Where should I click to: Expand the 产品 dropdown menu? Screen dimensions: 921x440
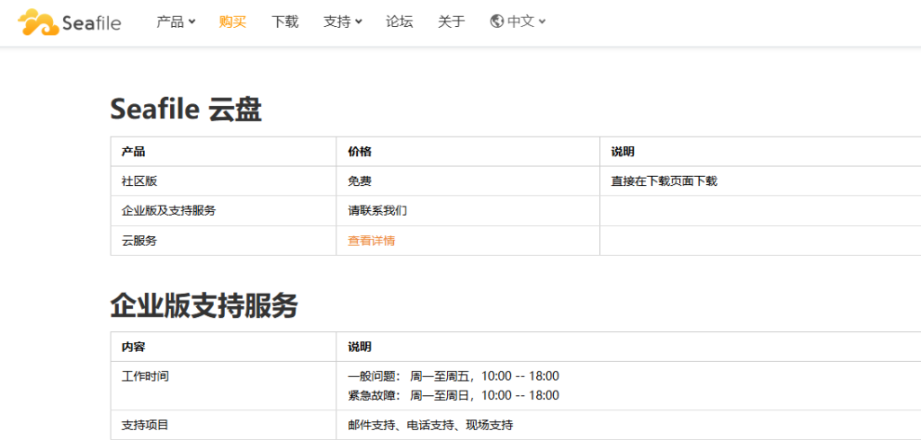tap(175, 22)
